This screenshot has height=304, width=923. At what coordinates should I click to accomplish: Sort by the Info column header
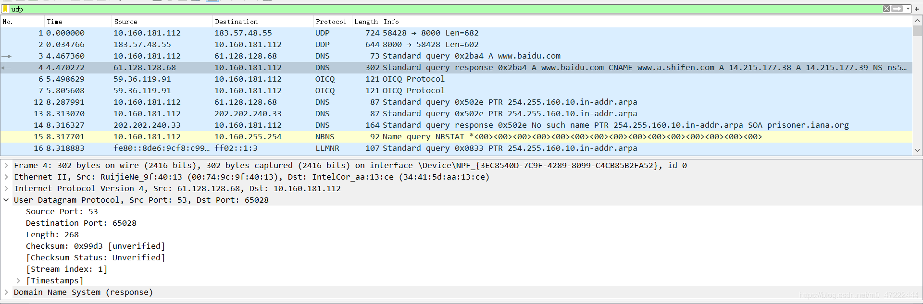tap(647, 22)
